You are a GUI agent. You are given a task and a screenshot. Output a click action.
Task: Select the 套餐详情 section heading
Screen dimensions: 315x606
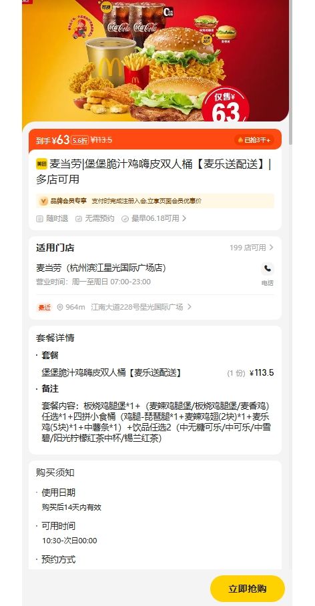pos(55,338)
